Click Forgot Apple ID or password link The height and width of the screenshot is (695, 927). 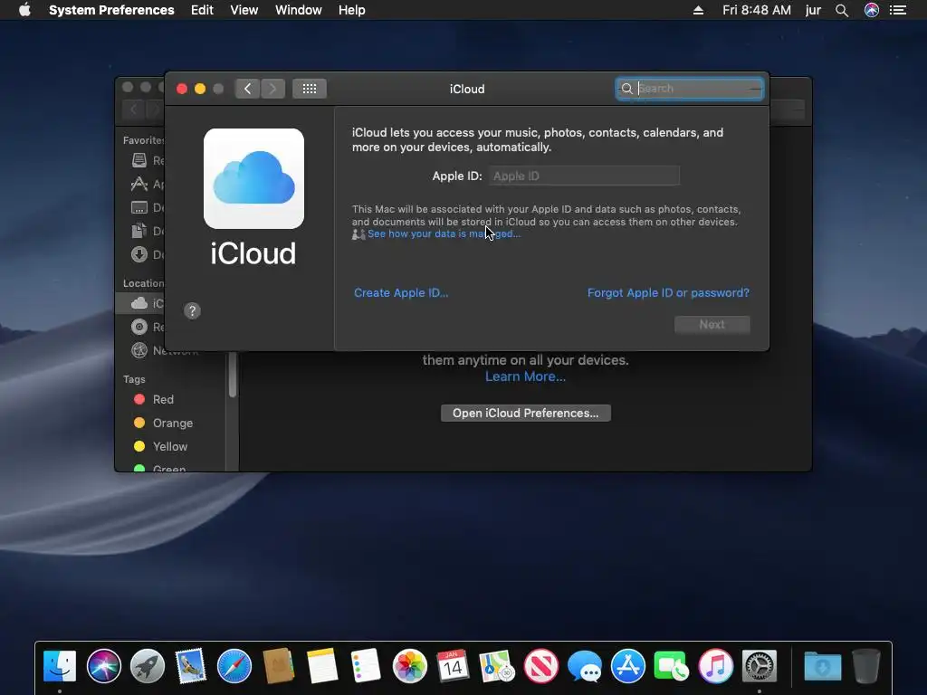(x=668, y=292)
